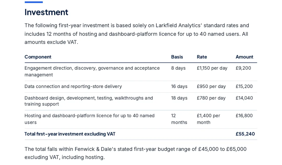Click the '16 days' basis cell
The width and height of the screenshot is (282, 165).
coord(179,86)
